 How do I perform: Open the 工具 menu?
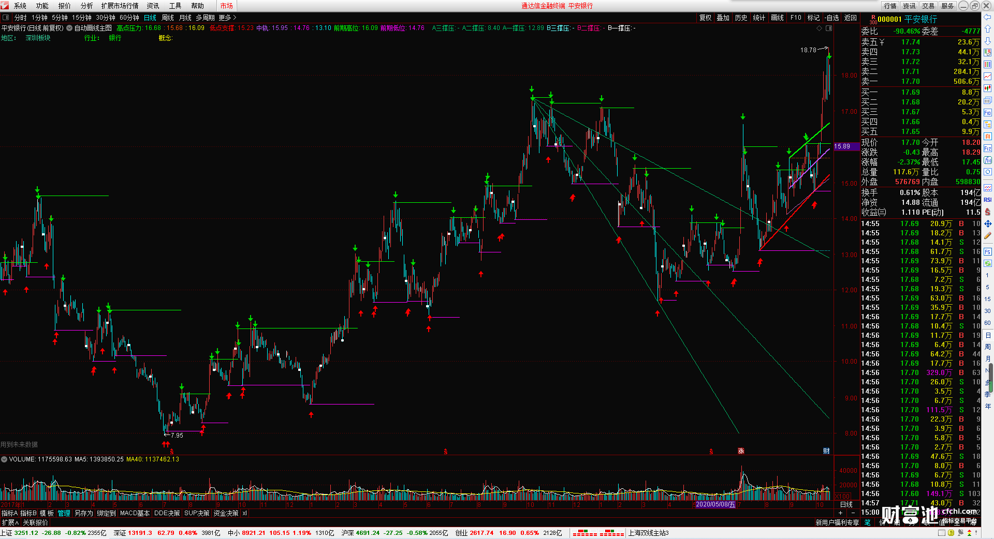[175, 6]
